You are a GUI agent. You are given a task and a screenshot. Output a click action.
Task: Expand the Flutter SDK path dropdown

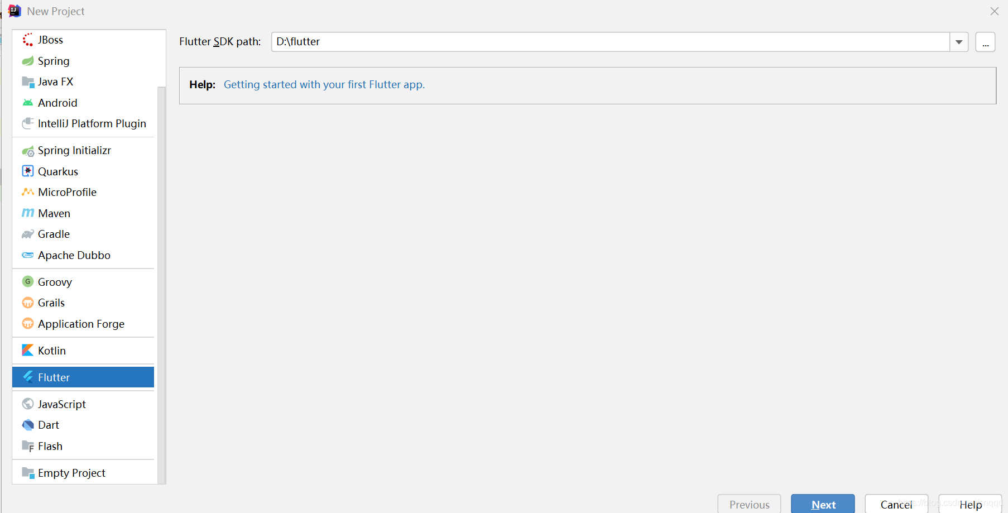click(x=959, y=42)
